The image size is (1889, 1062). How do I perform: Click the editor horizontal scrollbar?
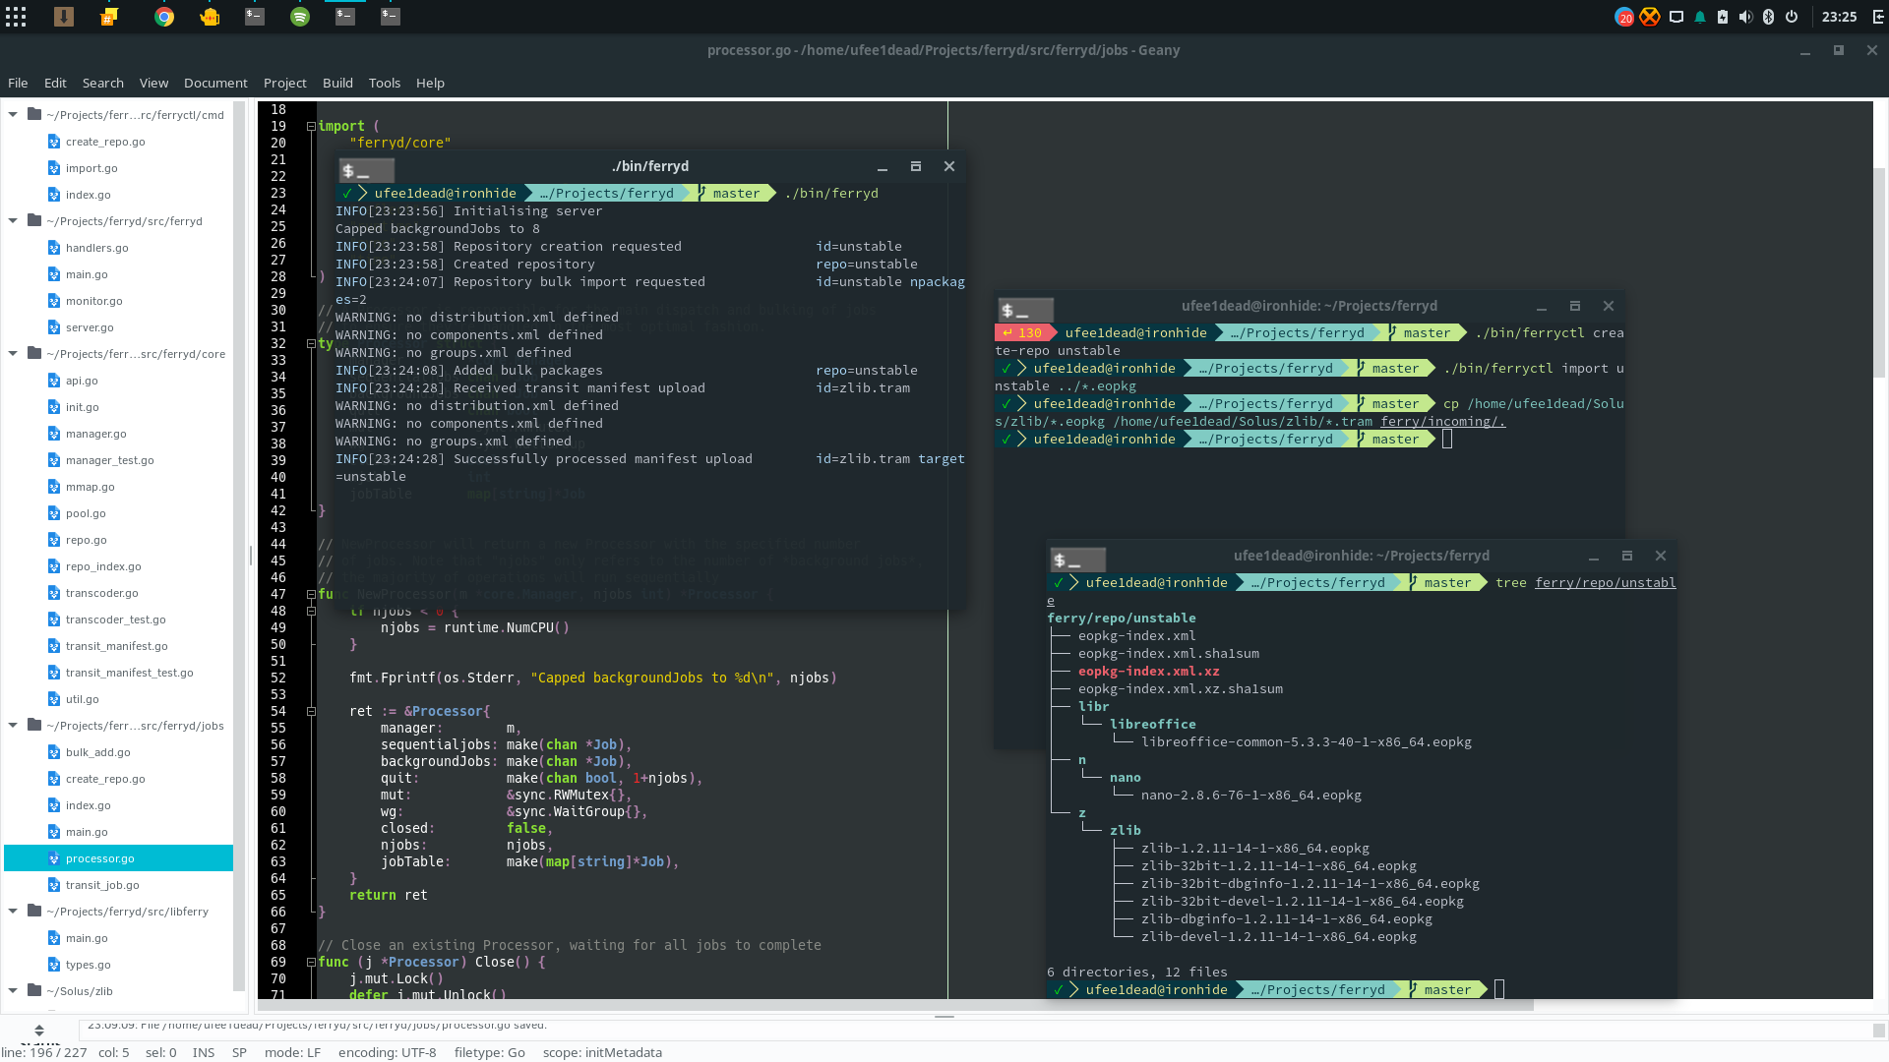(x=894, y=1005)
